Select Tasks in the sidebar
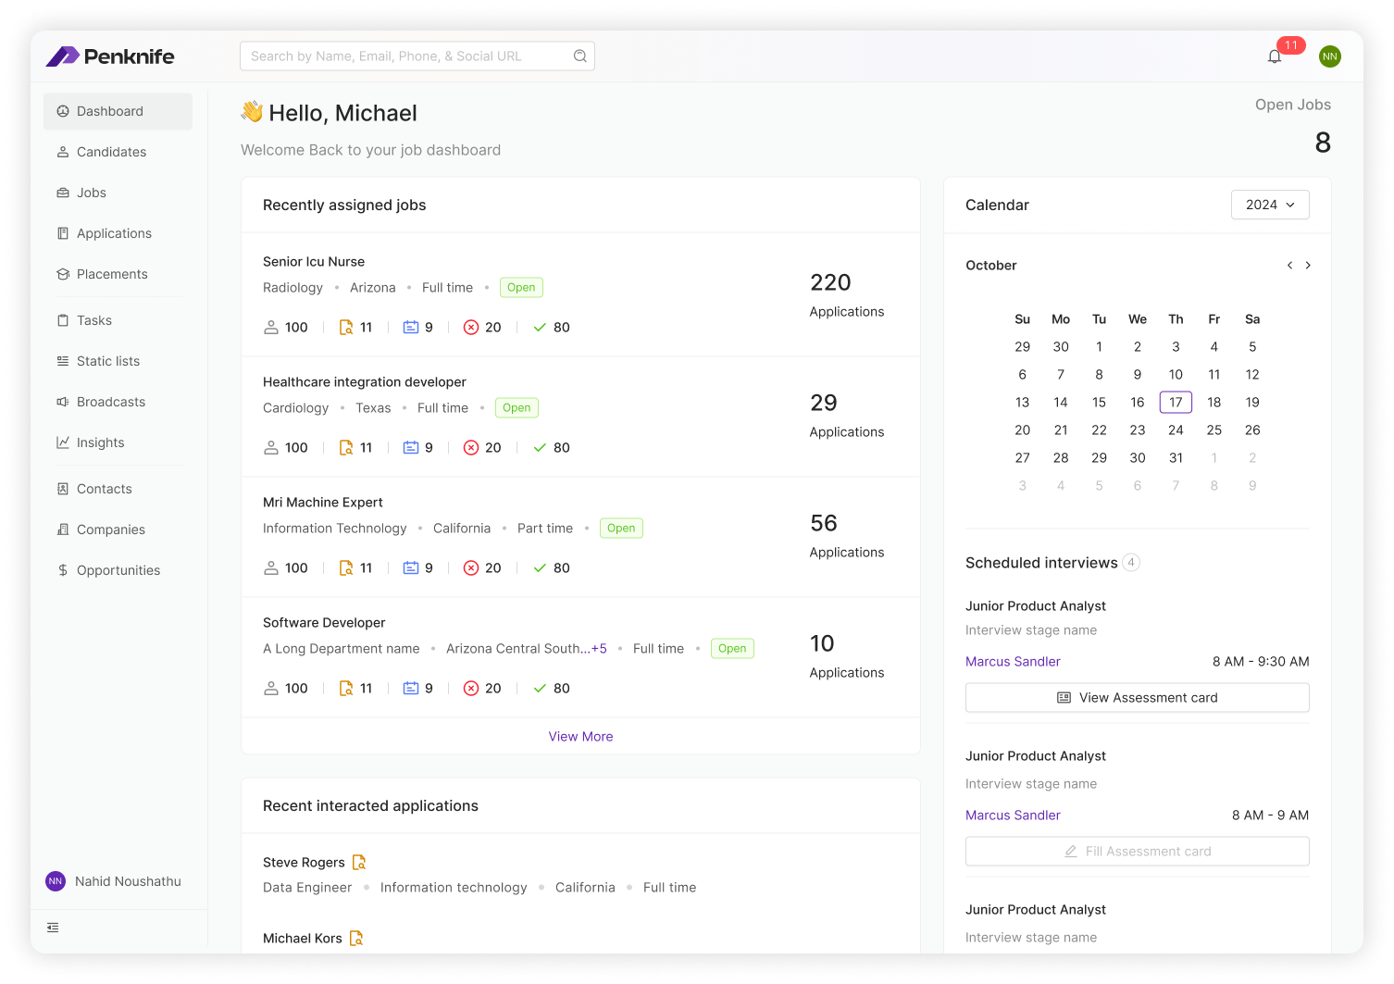The image size is (1394, 984). point(118,320)
